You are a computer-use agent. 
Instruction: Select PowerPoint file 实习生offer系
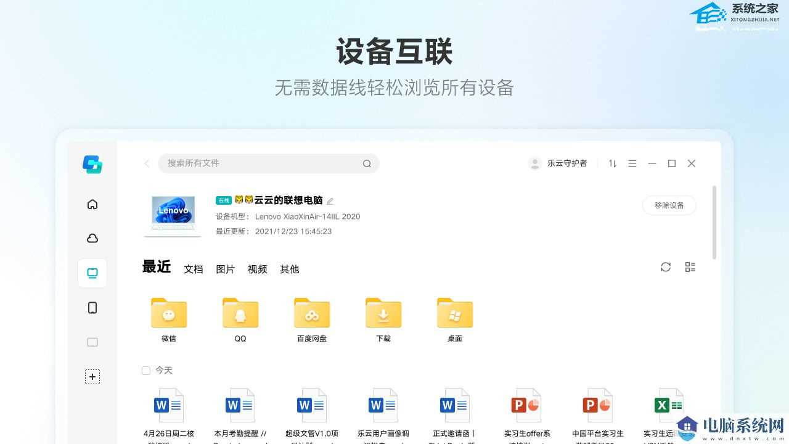pyautogui.click(x=526, y=414)
